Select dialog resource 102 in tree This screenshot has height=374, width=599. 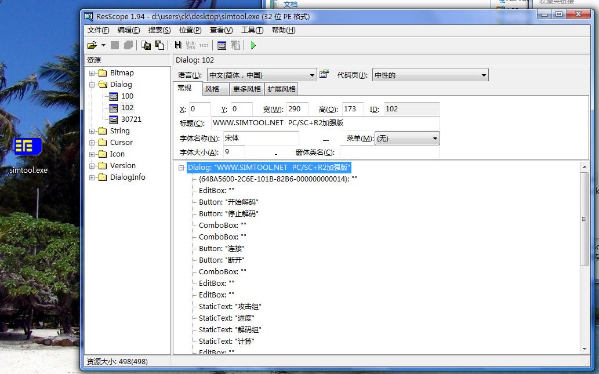(x=127, y=108)
